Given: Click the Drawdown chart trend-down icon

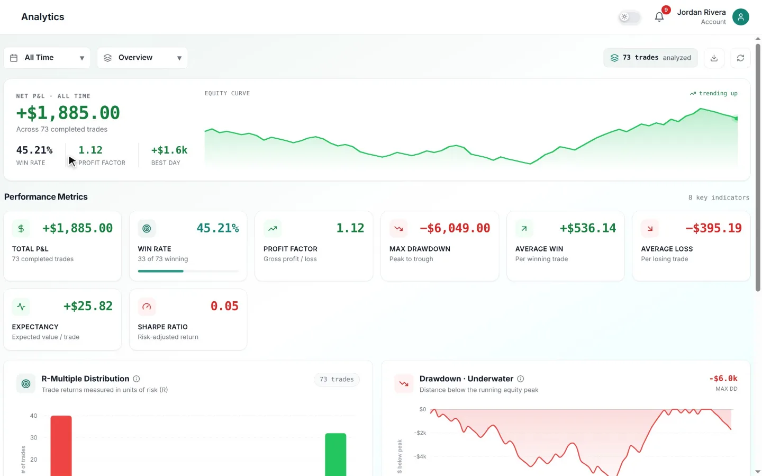Looking at the screenshot, I should pos(404,383).
